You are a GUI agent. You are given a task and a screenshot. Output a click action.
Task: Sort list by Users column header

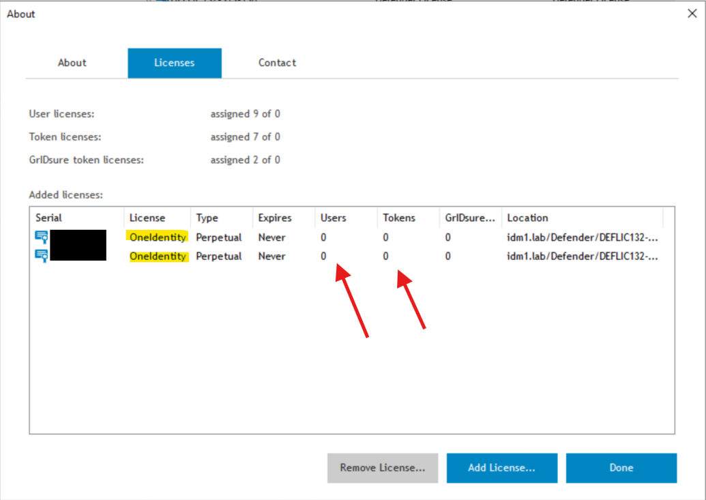pyautogui.click(x=334, y=218)
